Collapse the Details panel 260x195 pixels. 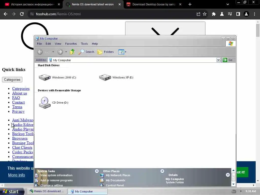[x=228, y=175]
